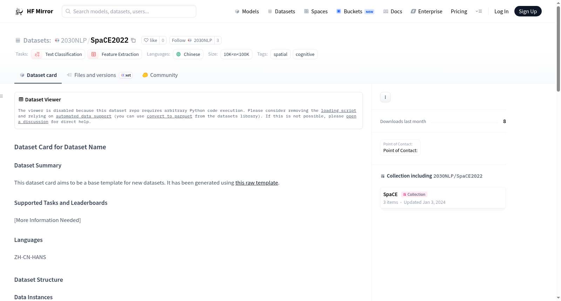This screenshot has height=301, width=561.
Task: Open the Community tab
Action: pos(160,75)
